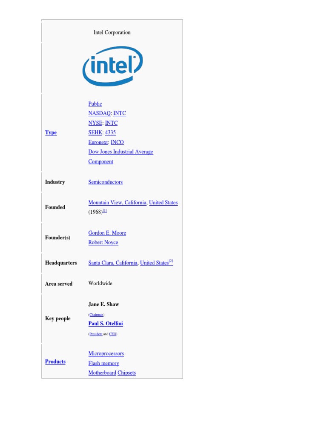Follow the NASDAQ link
Screen dimensions: 327x436
tap(100, 113)
